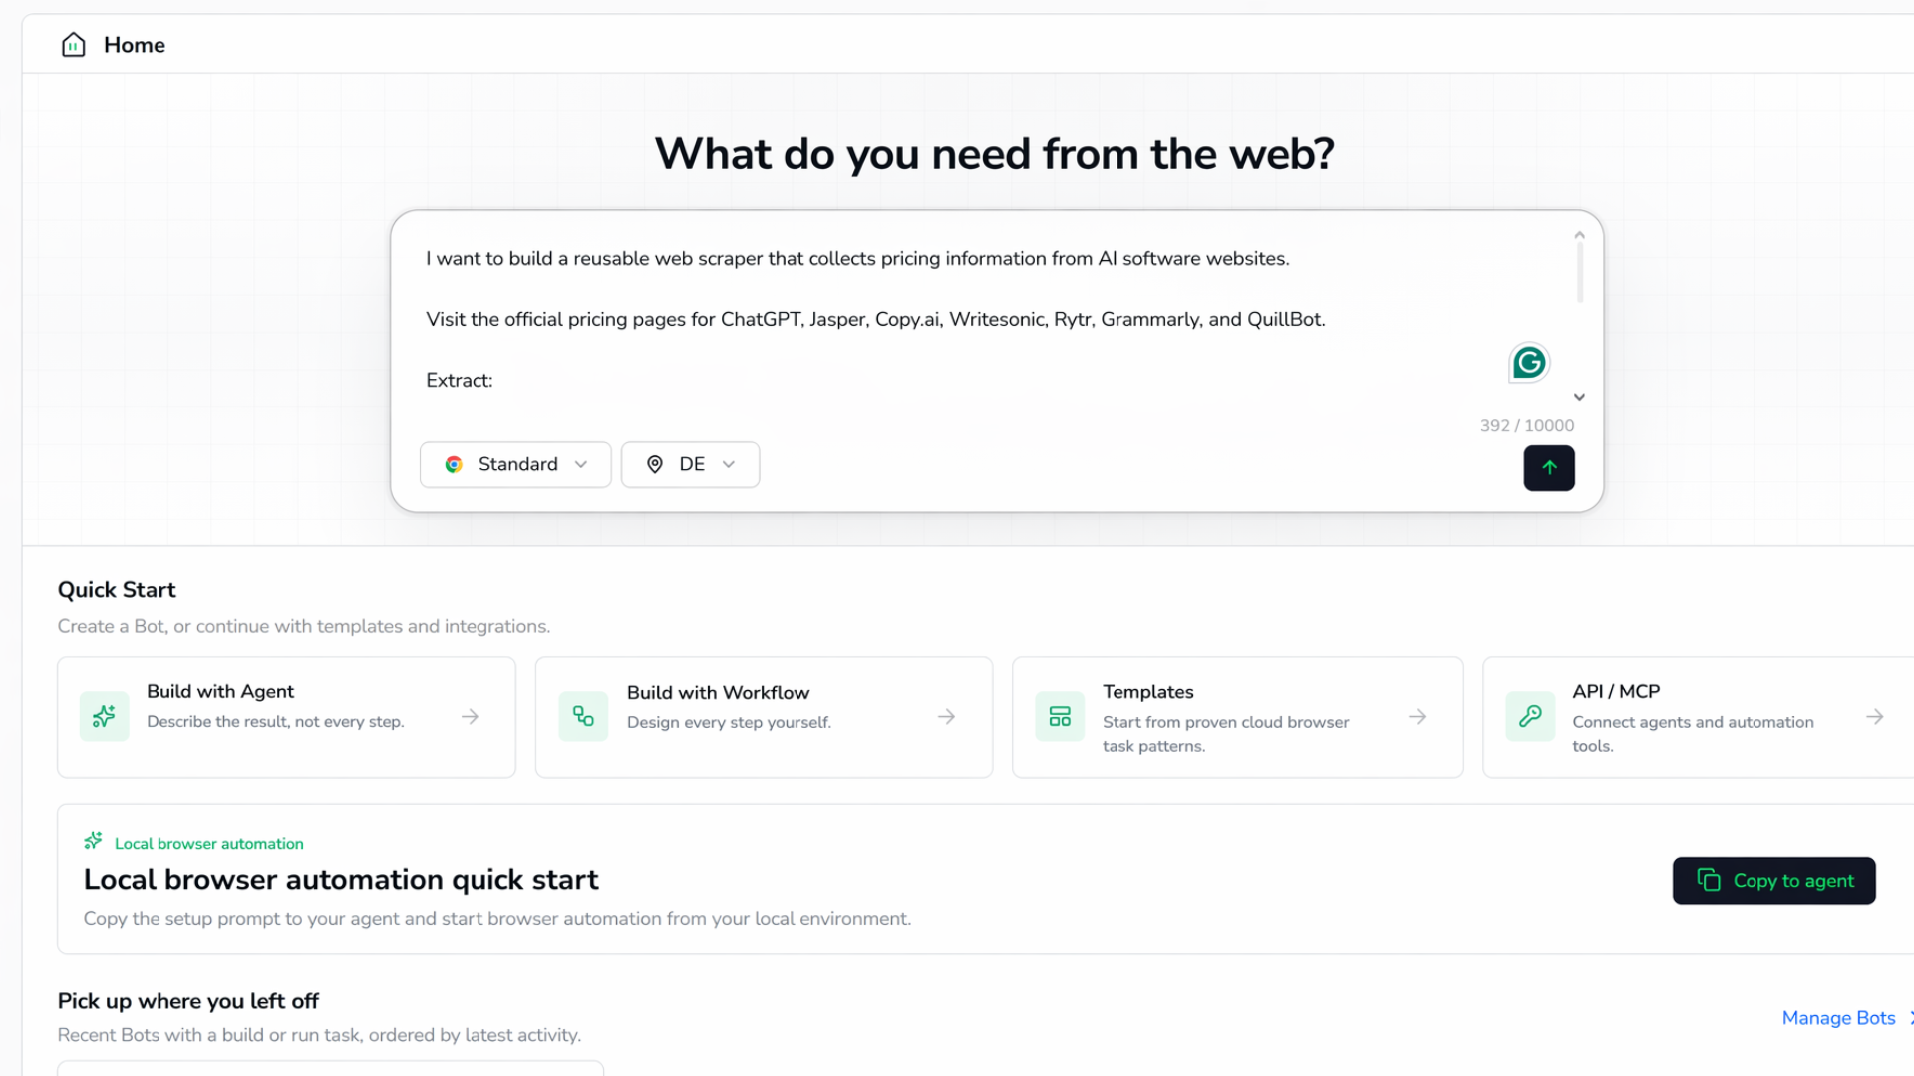Screen dimensions: 1914x1076
Task: Click the Build with Agent sparkle icon
Action: (x=105, y=716)
